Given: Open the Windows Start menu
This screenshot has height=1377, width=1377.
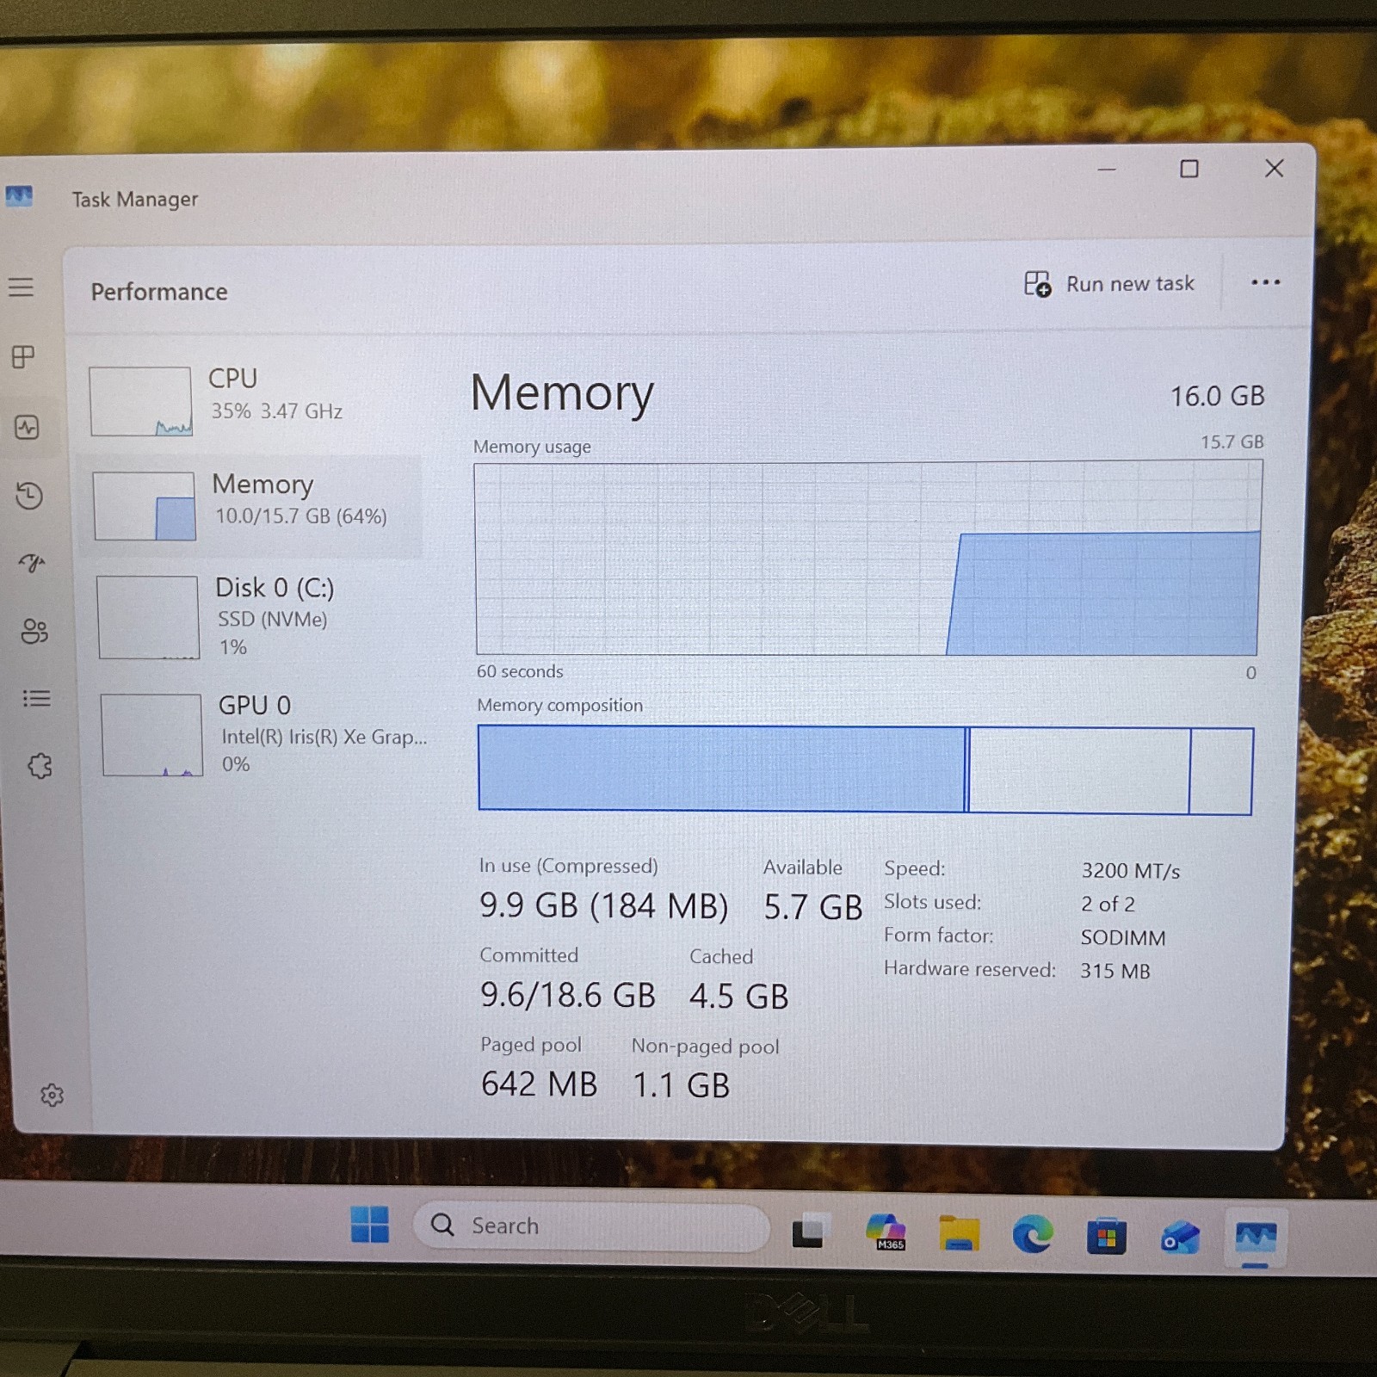Looking at the screenshot, I should 370,1225.
